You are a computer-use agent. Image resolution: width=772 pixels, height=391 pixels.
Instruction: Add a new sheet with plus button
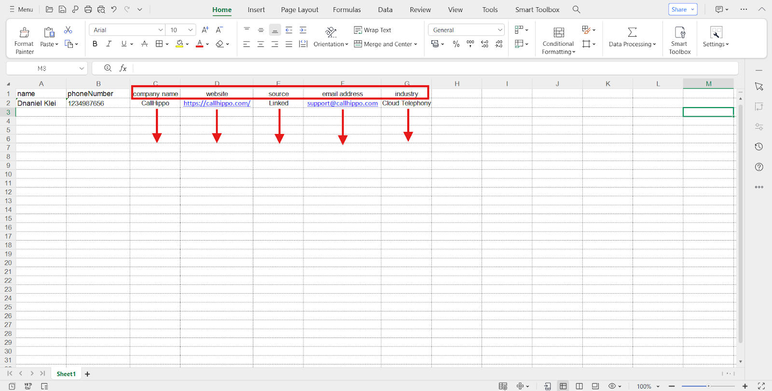(87, 374)
